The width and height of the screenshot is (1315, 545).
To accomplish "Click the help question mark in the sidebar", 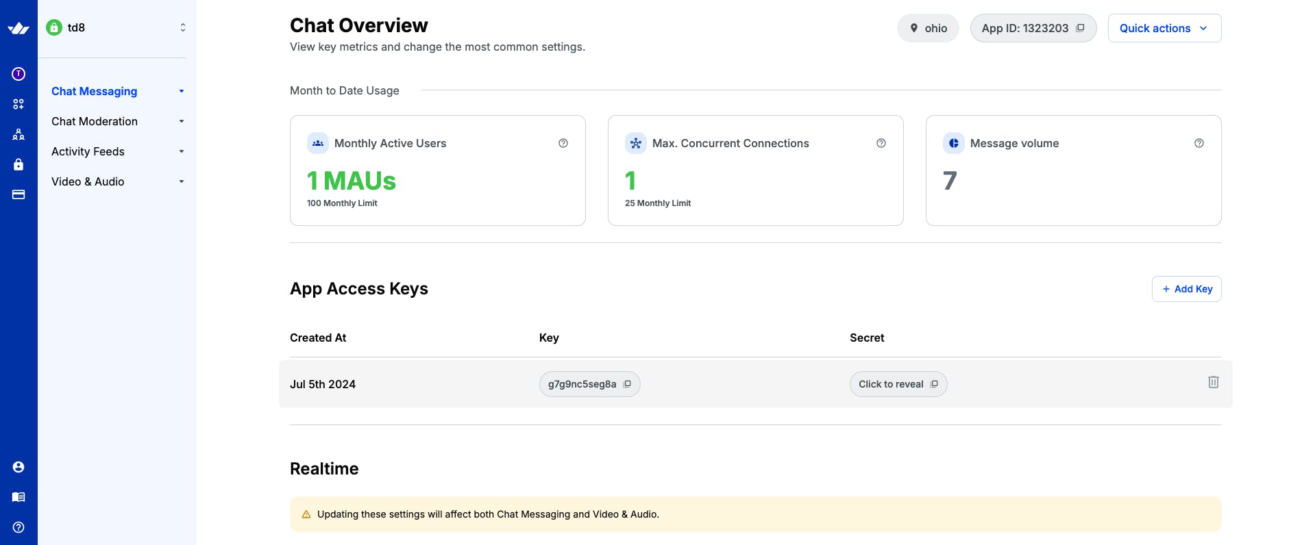I will pos(19,527).
